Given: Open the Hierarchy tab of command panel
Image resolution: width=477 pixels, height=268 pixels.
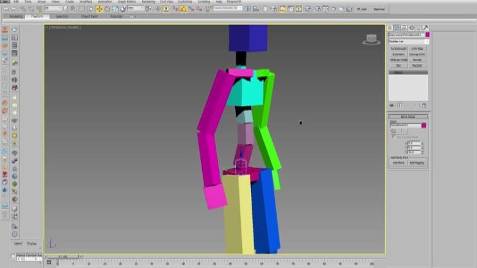Looking at the screenshot, I should tap(404, 28).
